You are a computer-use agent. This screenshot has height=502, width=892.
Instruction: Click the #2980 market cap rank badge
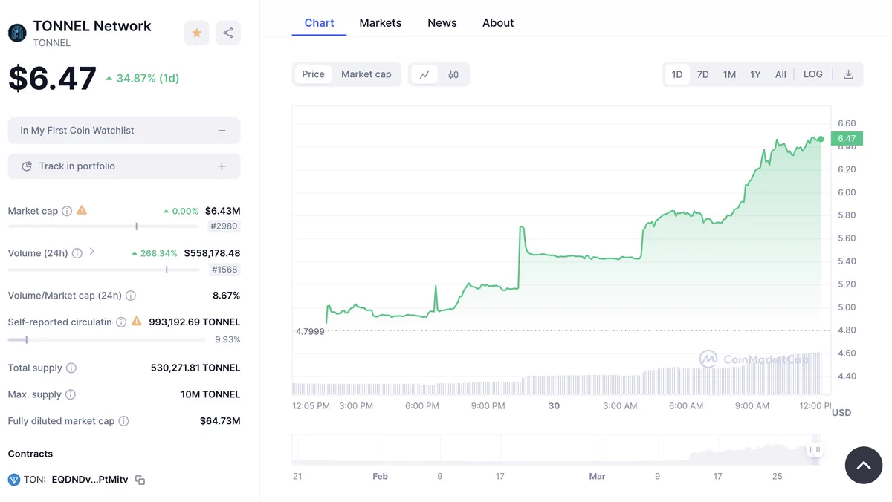pyautogui.click(x=224, y=226)
